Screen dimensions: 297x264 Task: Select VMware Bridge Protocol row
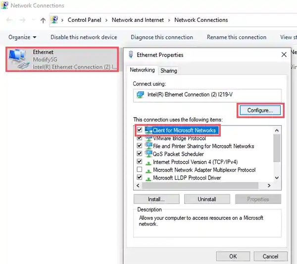(x=179, y=138)
